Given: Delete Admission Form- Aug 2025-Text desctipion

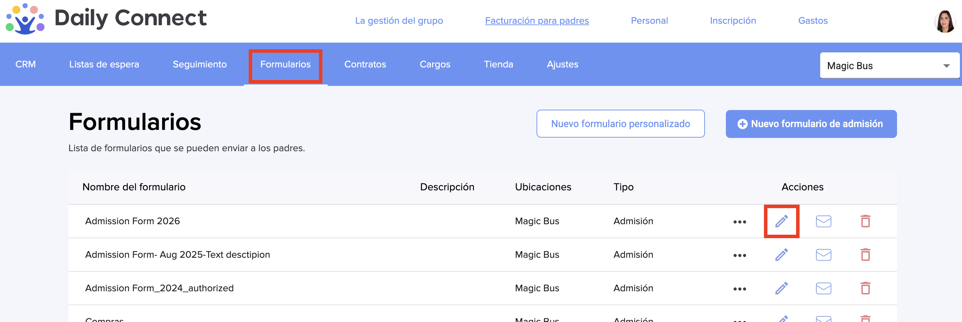Looking at the screenshot, I should click(865, 255).
